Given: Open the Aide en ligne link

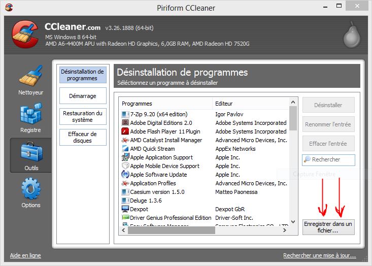Looking at the screenshot, I should 25,255.
